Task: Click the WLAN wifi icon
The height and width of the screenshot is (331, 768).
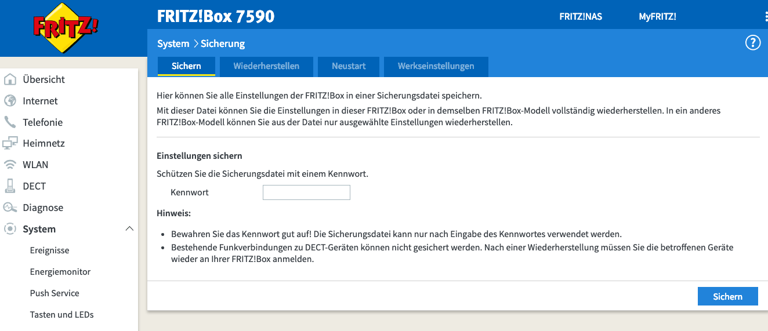Action: pyautogui.click(x=10, y=165)
